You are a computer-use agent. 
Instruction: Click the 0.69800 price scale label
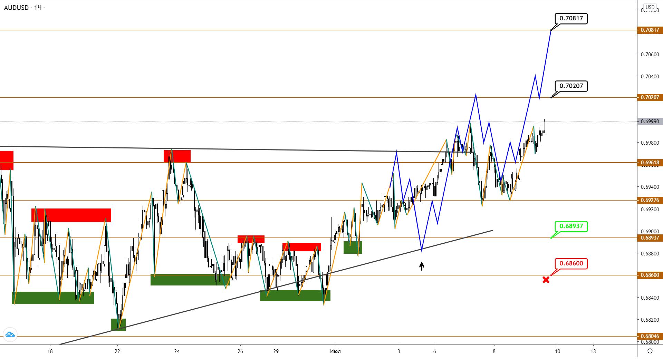(650, 143)
